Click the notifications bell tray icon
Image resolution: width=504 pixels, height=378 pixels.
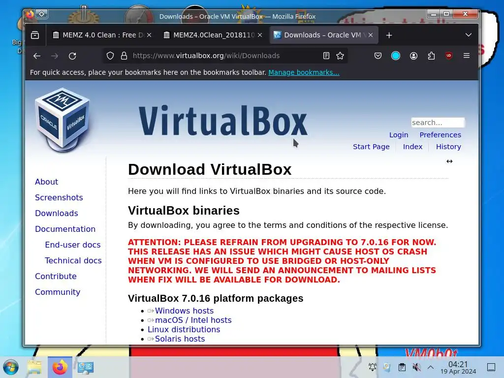click(x=373, y=367)
